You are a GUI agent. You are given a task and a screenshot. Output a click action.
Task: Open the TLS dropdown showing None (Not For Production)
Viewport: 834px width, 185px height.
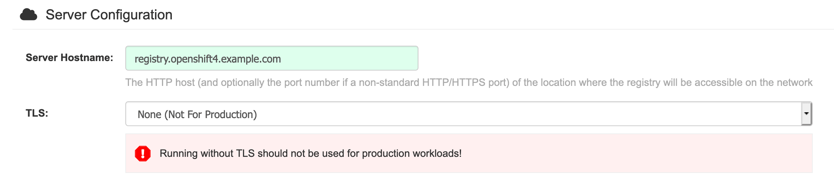click(x=469, y=114)
